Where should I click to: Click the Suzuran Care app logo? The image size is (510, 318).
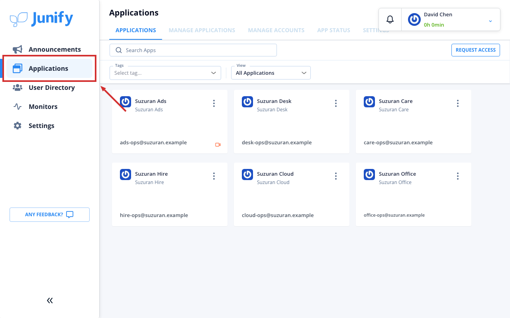click(x=369, y=102)
